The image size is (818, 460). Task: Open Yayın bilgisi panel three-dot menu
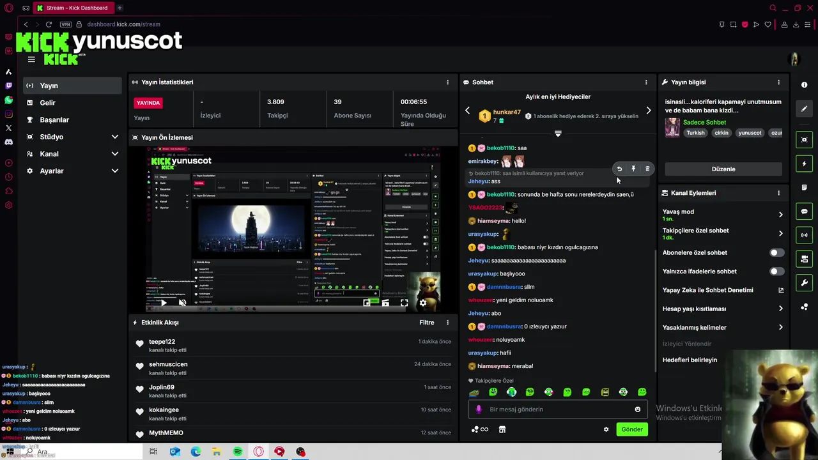778,82
